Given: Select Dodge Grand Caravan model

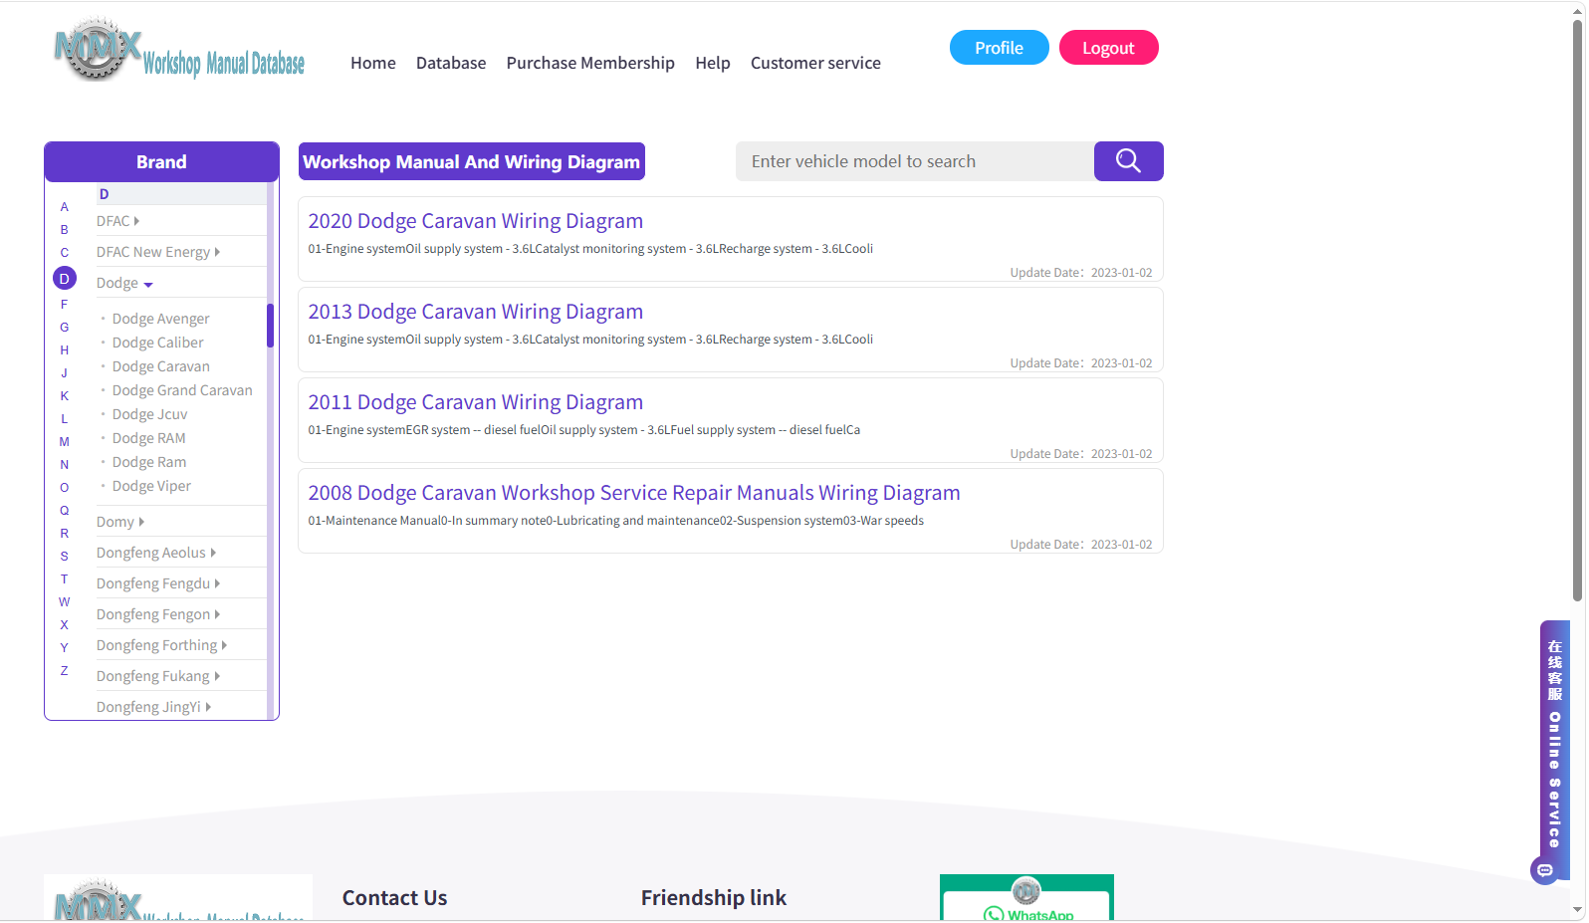Looking at the screenshot, I should click(182, 390).
